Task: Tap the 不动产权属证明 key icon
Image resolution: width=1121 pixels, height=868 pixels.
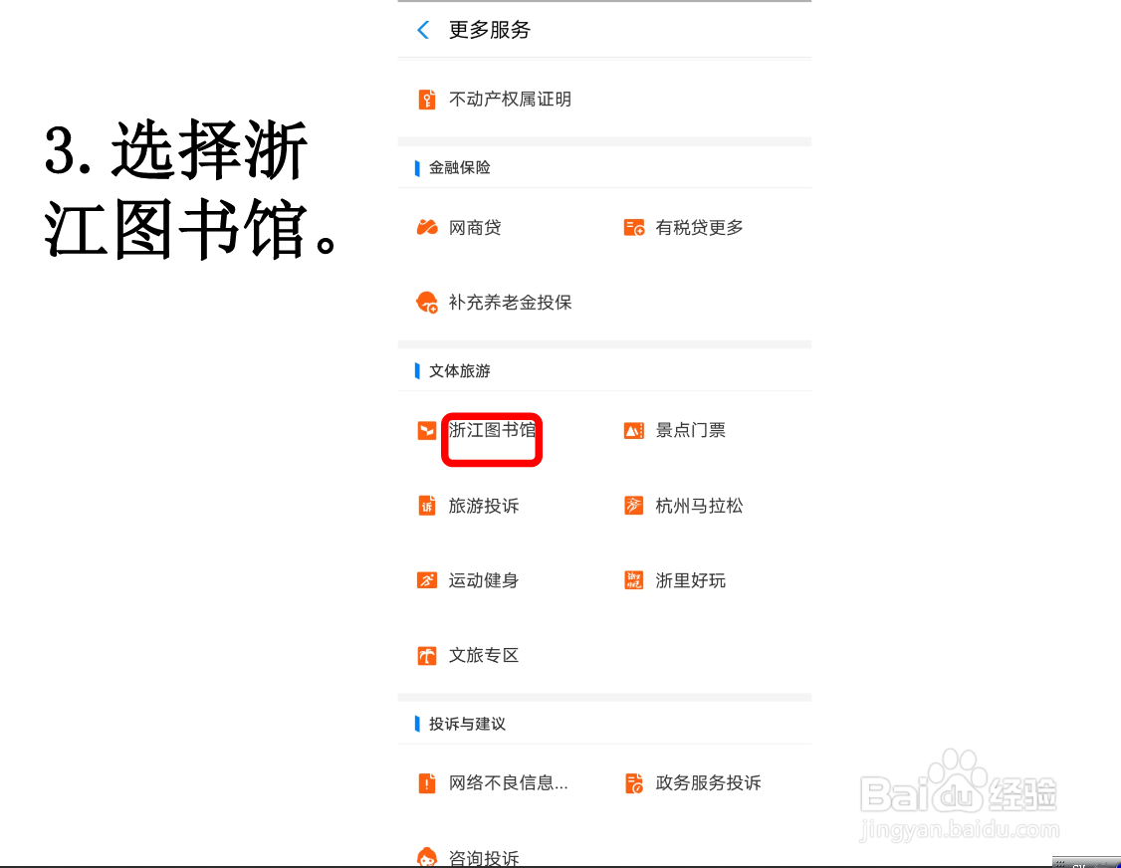Action: pyautogui.click(x=427, y=100)
